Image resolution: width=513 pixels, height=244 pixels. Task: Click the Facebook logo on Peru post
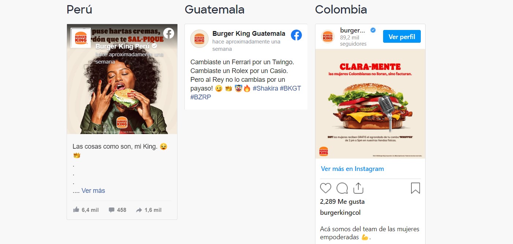[x=169, y=33]
